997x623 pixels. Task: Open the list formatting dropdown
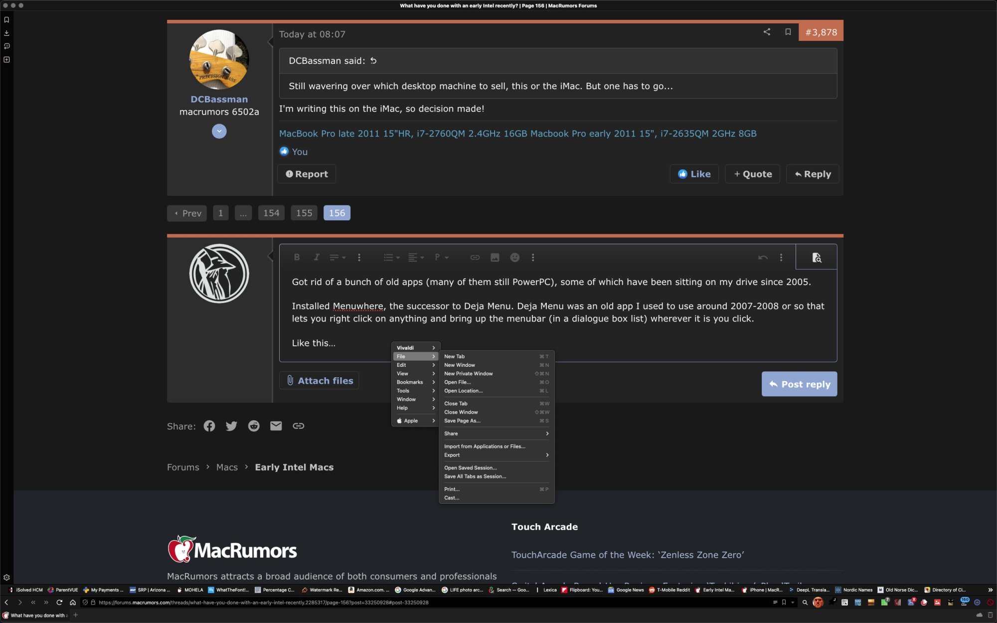point(391,257)
